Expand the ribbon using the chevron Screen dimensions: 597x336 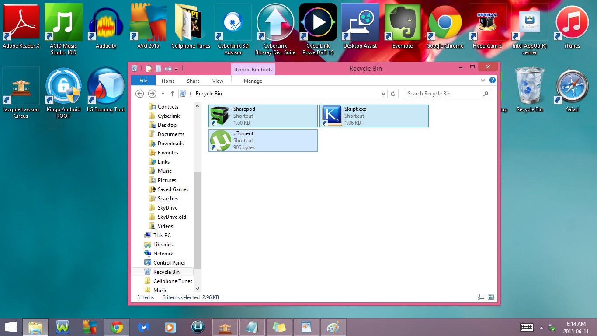483,80
